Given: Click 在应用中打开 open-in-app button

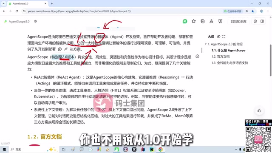Looking at the screenshot, I should pyautogui.click(x=232, y=11).
